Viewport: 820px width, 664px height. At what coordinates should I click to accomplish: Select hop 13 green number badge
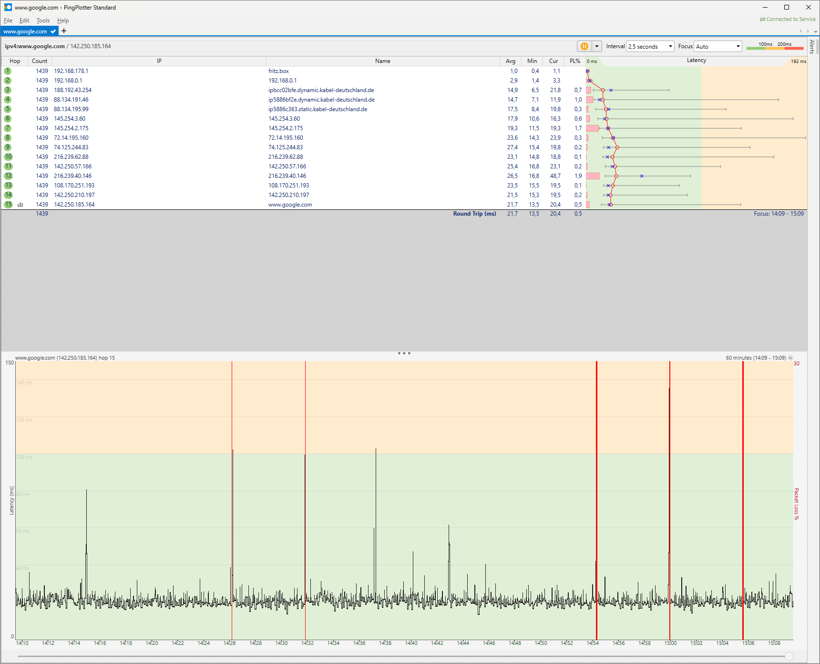pos(8,186)
